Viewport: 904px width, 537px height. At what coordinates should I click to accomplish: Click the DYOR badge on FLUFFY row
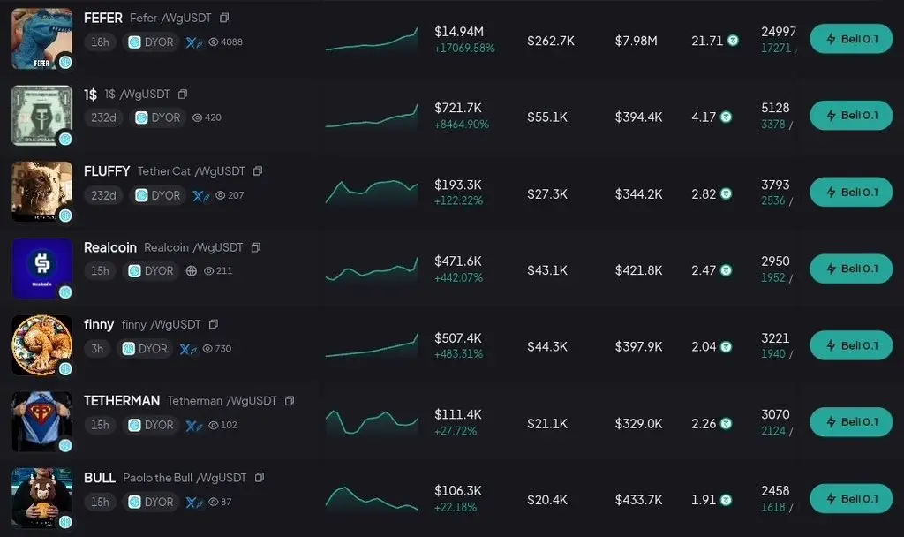[x=157, y=195]
